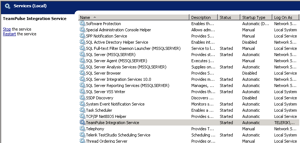The image size is (300, 143).
Task: Stop the TeamPulse Integration Service via link
Action: point(7,29)
